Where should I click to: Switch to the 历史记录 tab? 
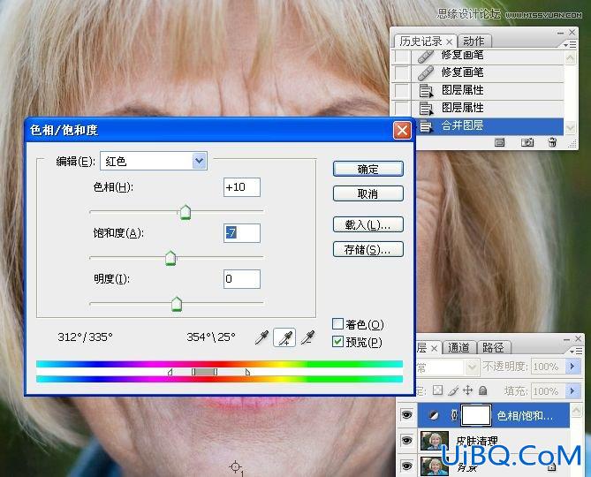click(x=421, y=41)
